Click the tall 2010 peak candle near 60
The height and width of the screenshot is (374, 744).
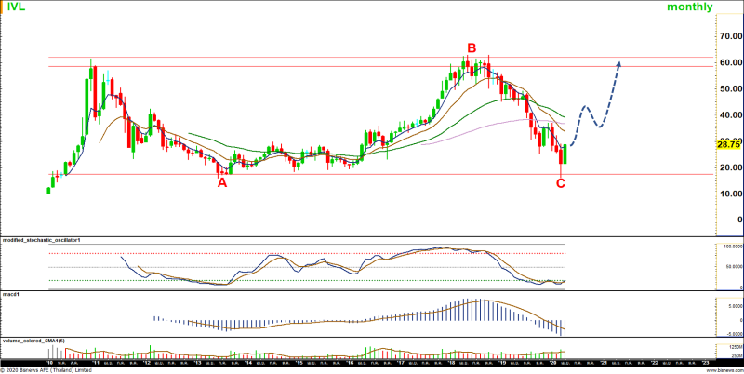pyautogui.click(x=91, y=88)
